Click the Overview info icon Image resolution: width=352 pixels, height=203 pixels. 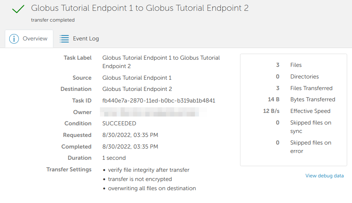[x=14, y=39]
